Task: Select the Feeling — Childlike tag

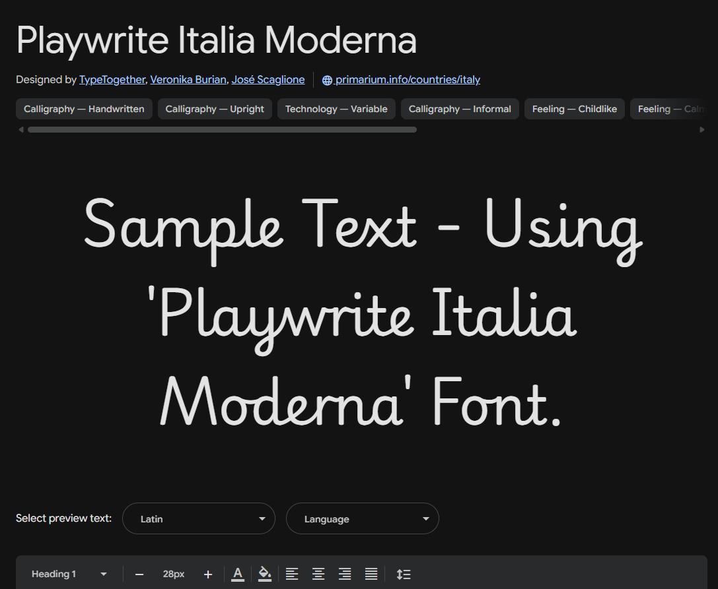Action: pyautogui.click(x=575, y=109)
